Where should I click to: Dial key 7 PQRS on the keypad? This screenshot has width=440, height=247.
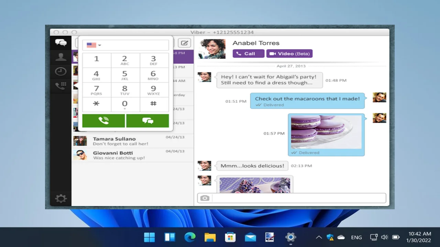point(97,90)
